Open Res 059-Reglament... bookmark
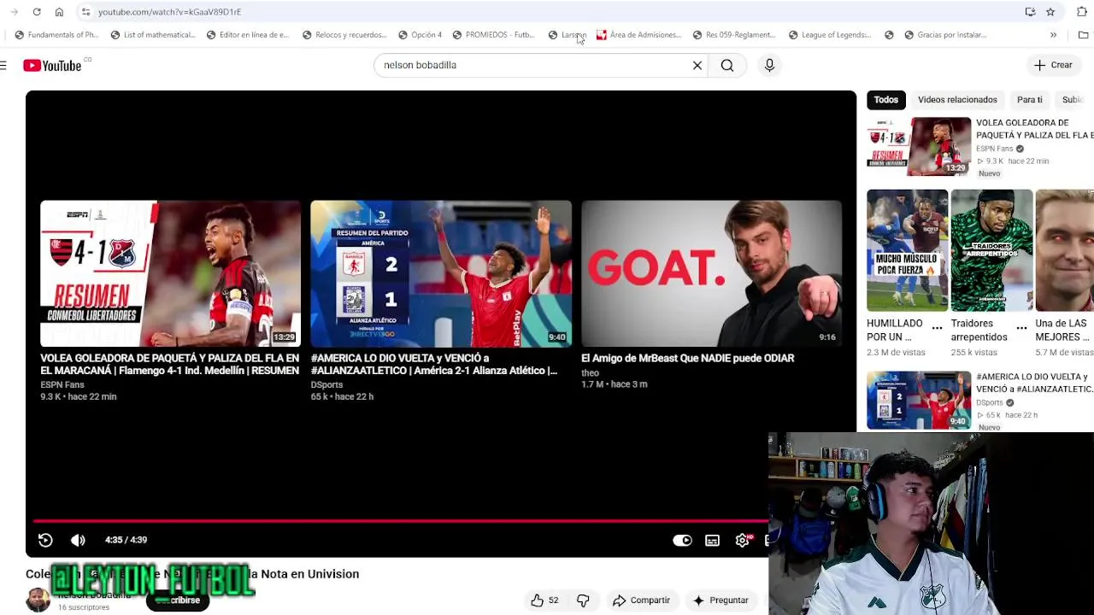This screenshot has width=1094, height=615. pos(733,35)
